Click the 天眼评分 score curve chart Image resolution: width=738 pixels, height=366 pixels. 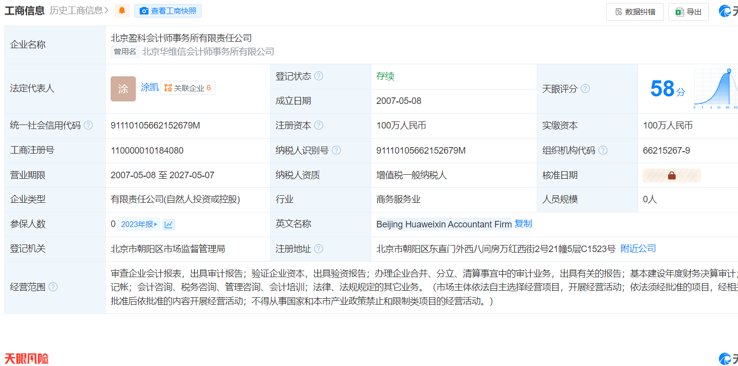coord(716,89)
